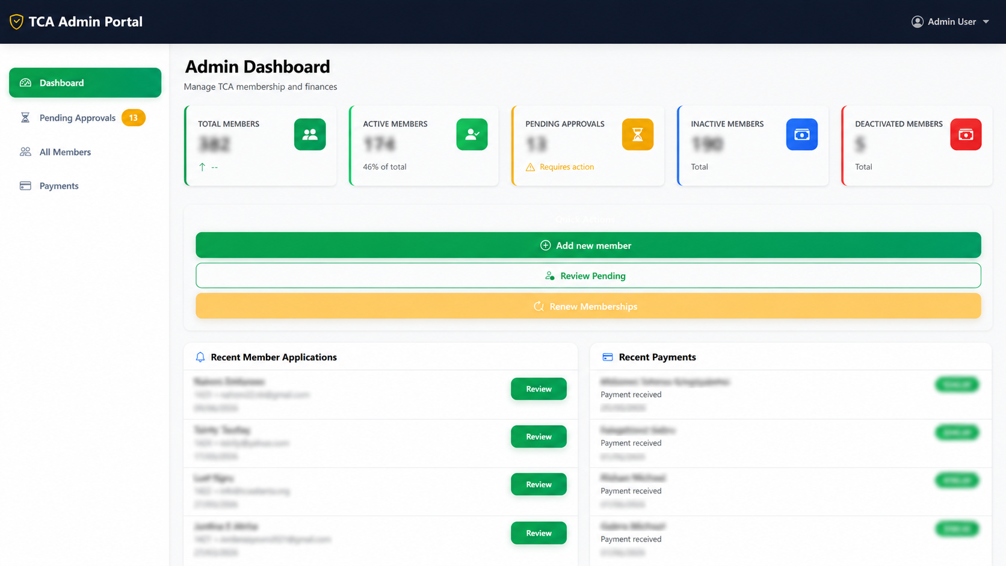The image size is (1006, 566).
Task: Click the Deactivated Members red cash icon
Action: 966,134
